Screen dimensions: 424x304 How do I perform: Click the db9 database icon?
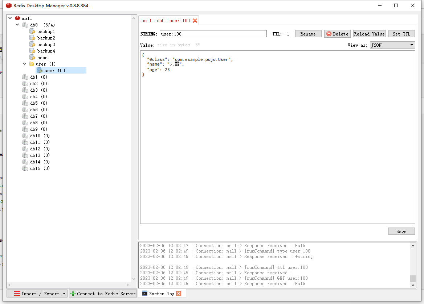[25, 129]
